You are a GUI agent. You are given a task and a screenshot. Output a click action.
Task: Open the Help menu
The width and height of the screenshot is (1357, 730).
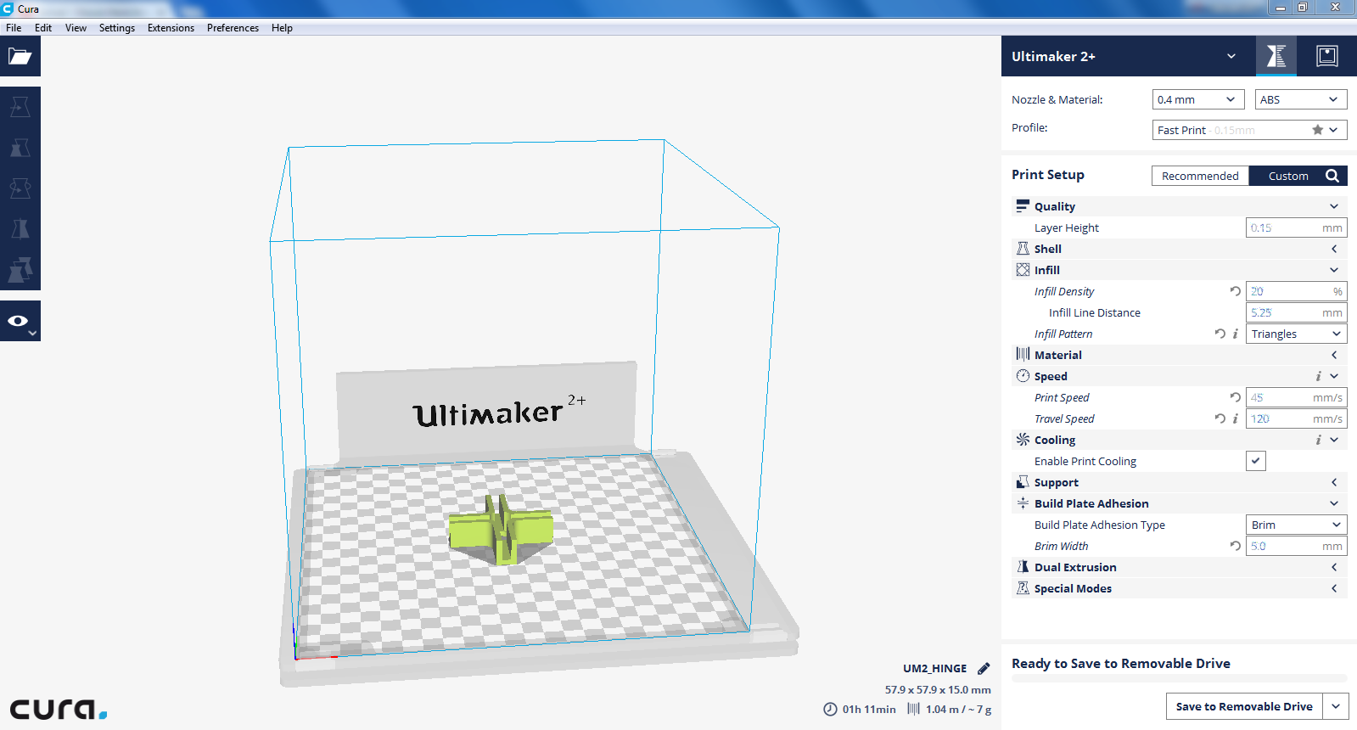(x=282, y=28)
